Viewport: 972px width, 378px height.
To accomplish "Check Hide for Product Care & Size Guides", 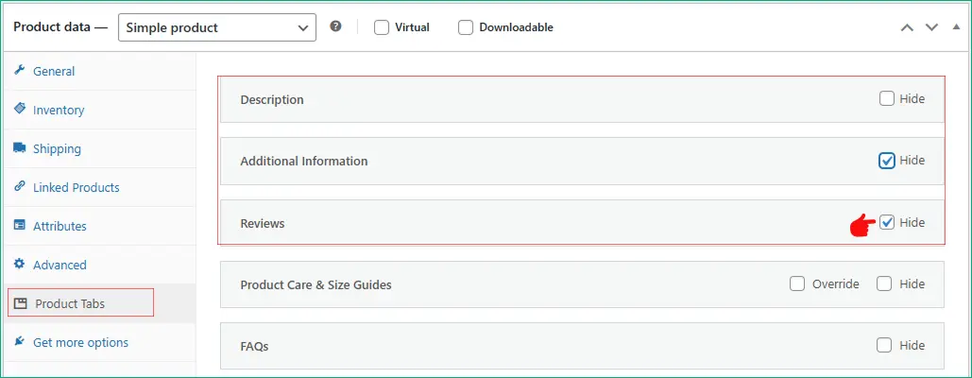I will pos(884,283).
